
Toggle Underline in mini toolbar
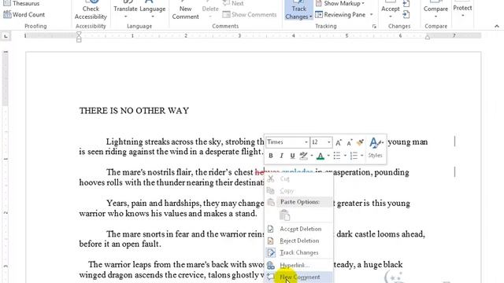[x=292, y=156]
